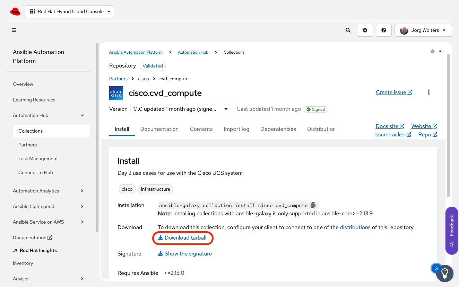
Task: Go to Automation Hub breadcrumb
Action: [193, 52]
